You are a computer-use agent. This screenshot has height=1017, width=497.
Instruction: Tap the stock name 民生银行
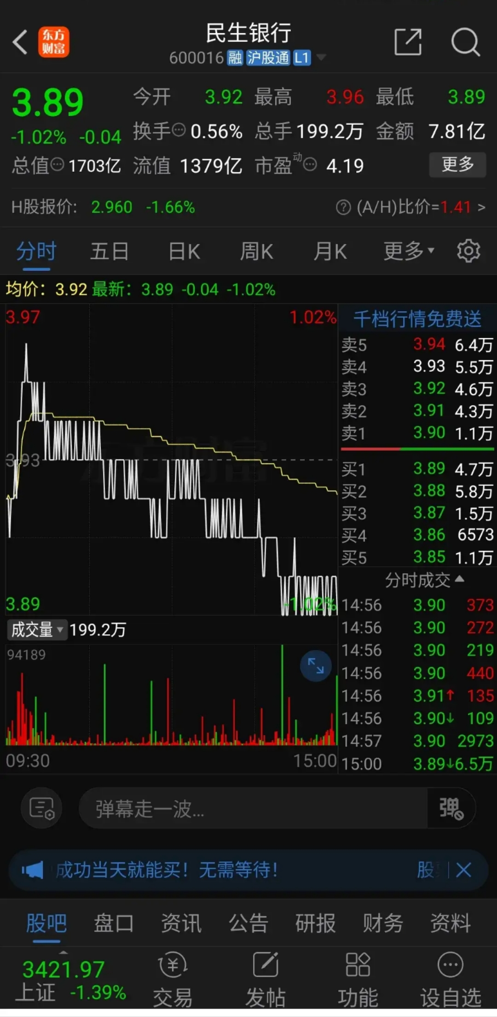[x=248, y=33]
